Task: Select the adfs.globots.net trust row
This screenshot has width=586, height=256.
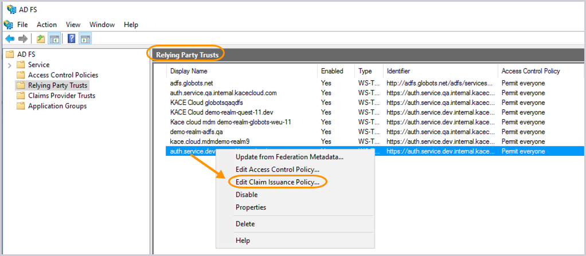Action: point(191,83)
